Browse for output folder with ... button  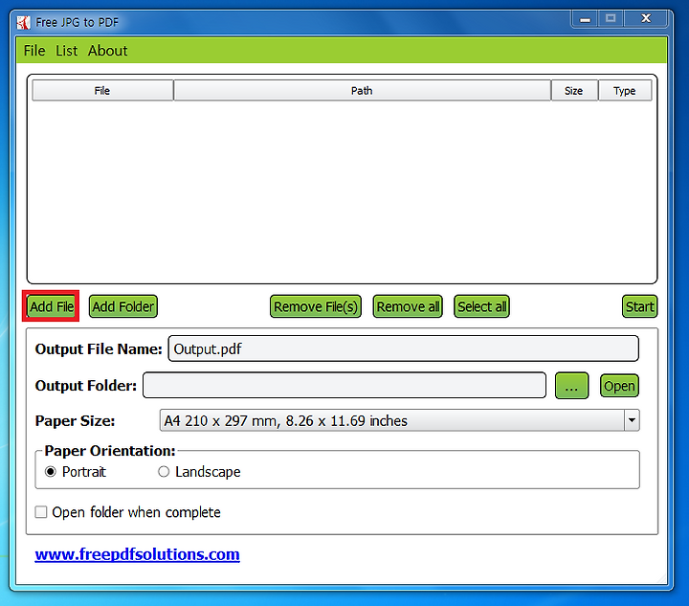pos(571,386)
